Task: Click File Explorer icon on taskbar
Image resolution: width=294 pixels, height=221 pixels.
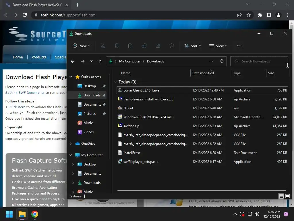Action: click(x=22, y=214)
